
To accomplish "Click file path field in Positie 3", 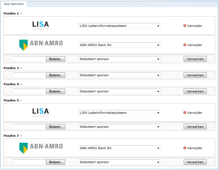I will 30,75.
